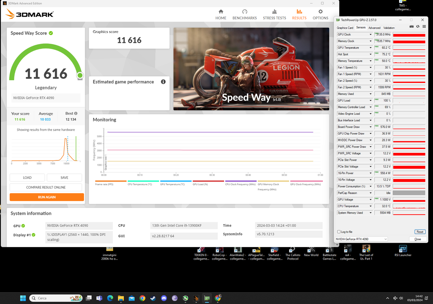This screenshot has height=304, width=433.
Task: Click the LOAD button
Action: click(27, 178)
